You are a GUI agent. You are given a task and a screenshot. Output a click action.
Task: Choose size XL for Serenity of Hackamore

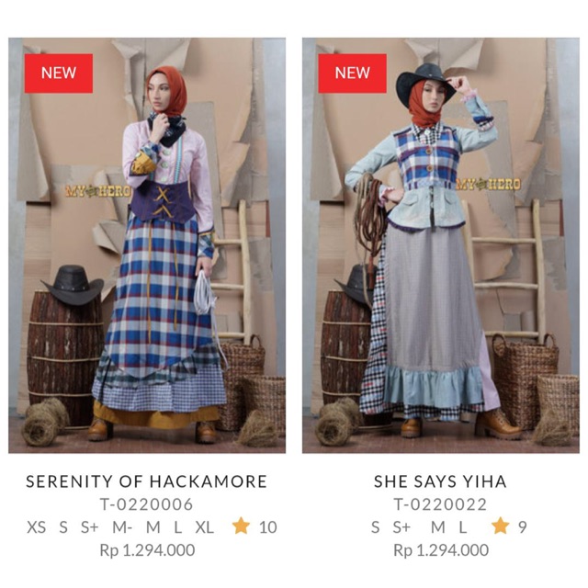coord(204,527)
